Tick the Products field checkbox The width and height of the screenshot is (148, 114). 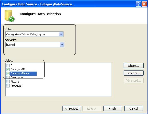point(8,86)
